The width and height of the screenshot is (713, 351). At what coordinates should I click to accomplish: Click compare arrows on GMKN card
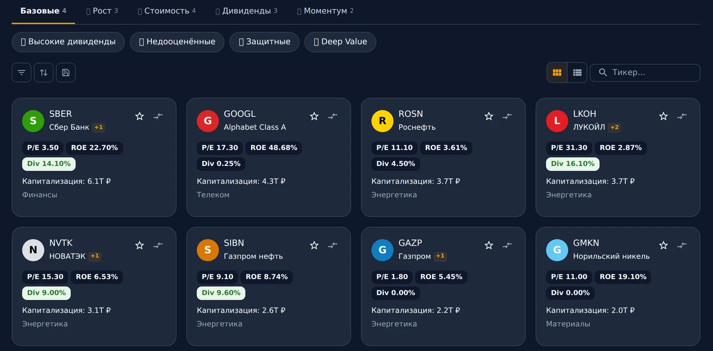point(682,246)
